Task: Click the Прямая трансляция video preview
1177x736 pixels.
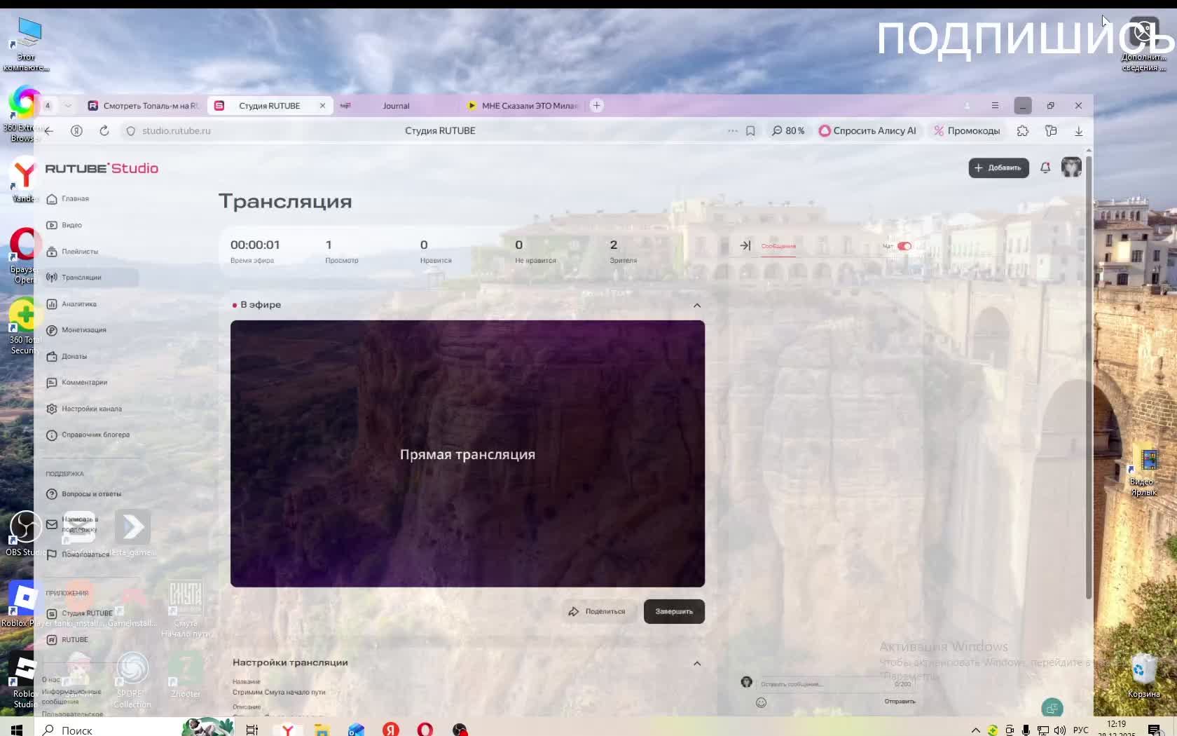Action: click(x=467, y=454)
